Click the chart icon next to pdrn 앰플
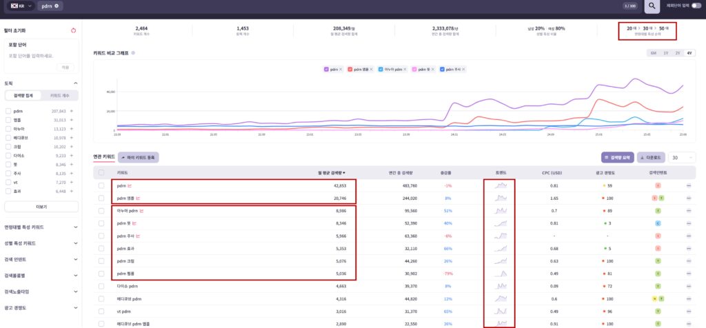 138,198
